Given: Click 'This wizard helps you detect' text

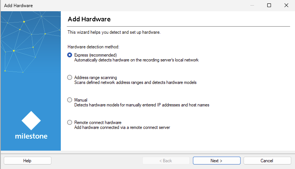Looking at the screenshot, I should [114, 32].
